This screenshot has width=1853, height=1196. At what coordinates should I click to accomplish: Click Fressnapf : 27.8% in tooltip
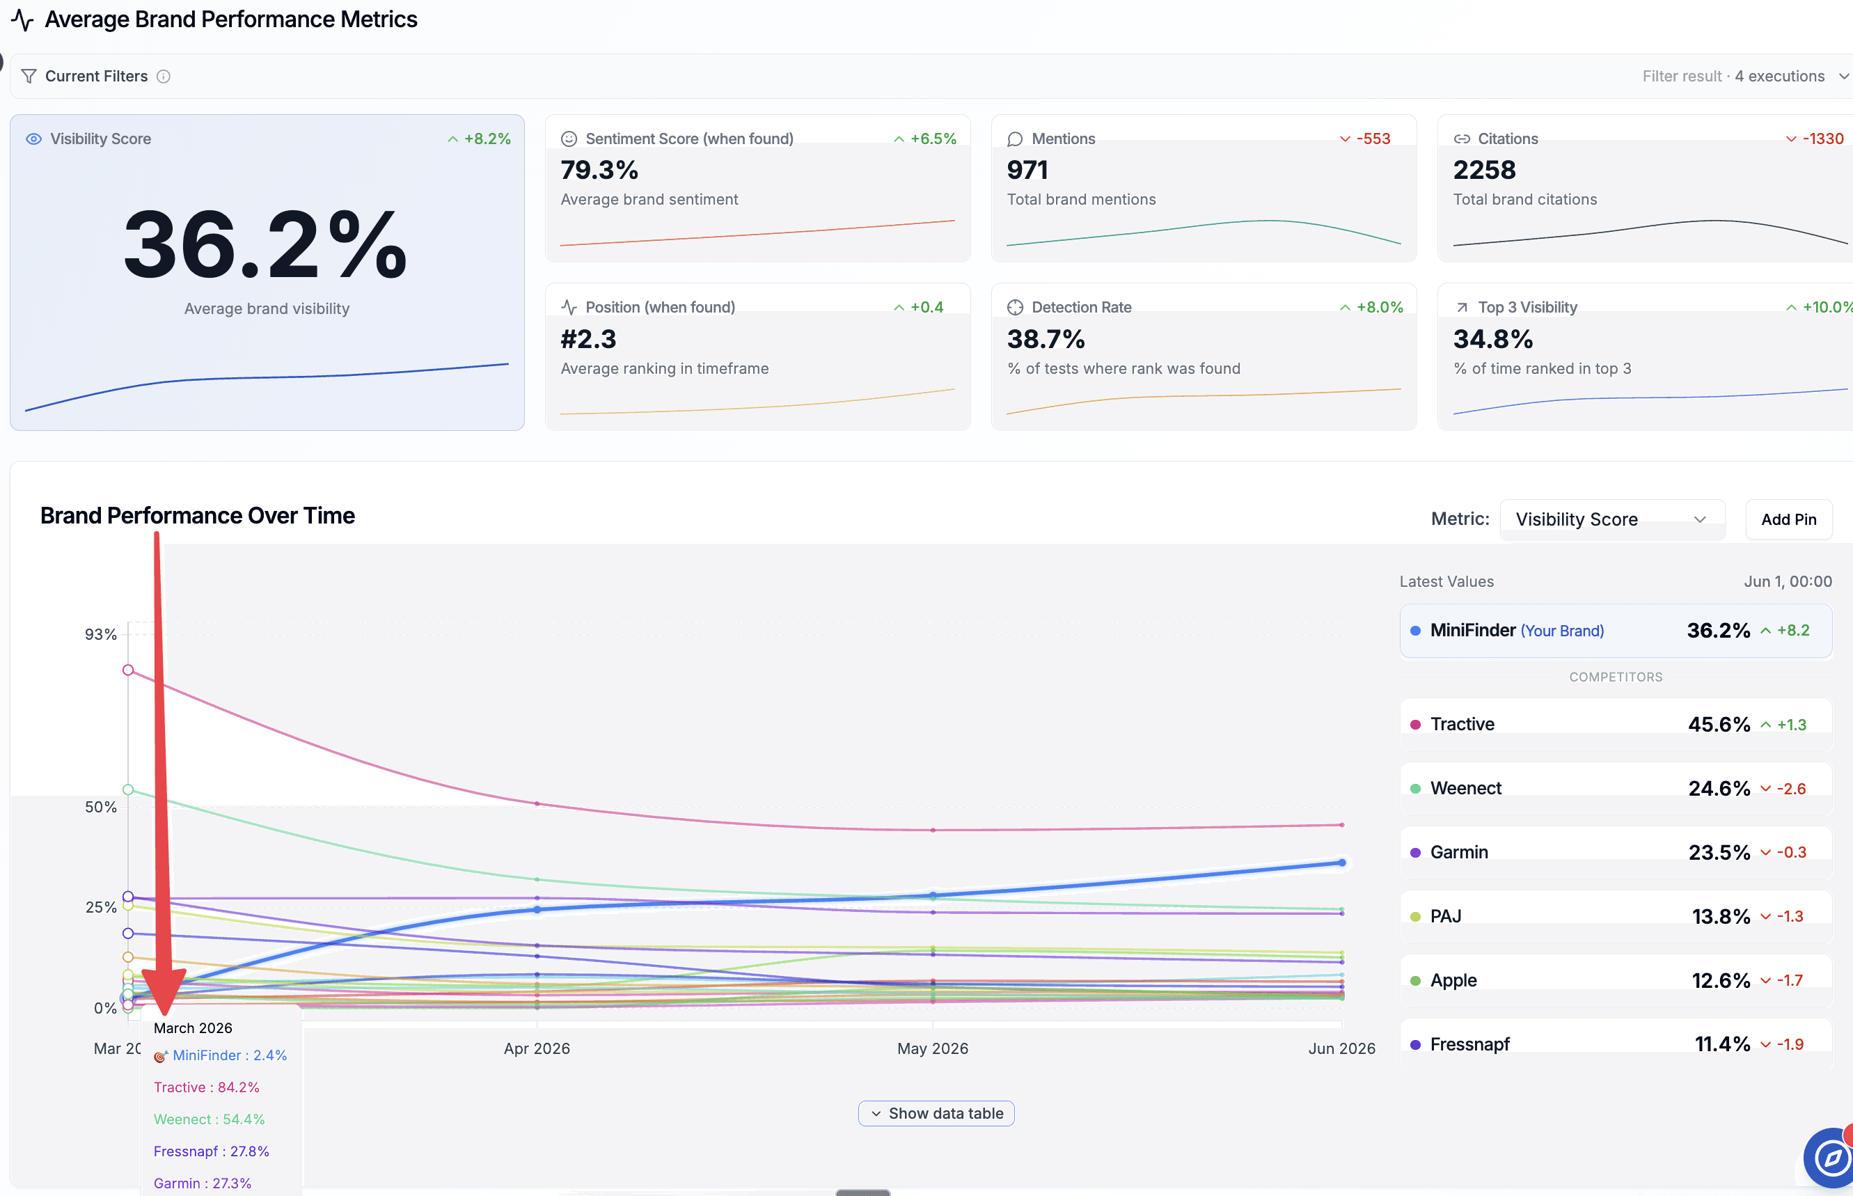pos(211,1151)
